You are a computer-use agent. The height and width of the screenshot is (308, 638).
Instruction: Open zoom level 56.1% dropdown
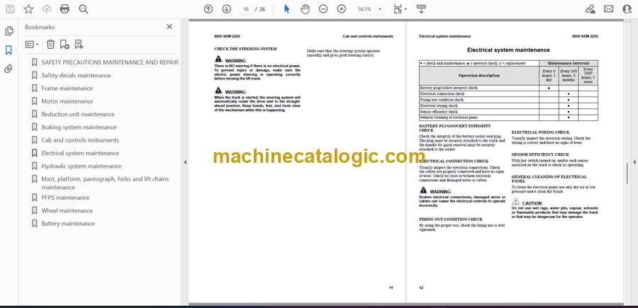pyautogui.click(x=380, y=9)
